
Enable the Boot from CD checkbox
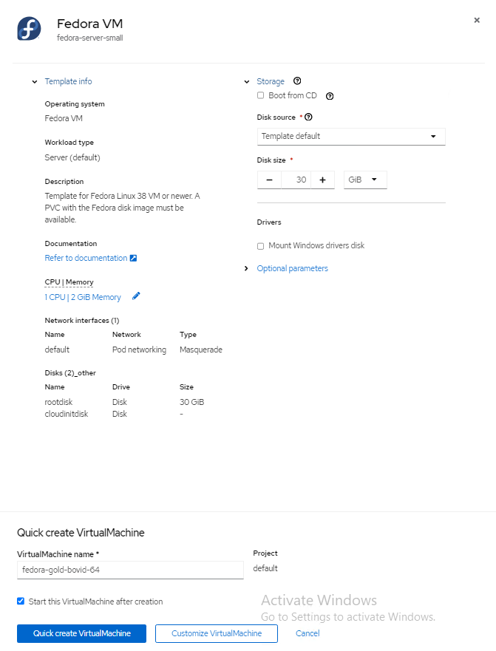(x=260, y=95)
